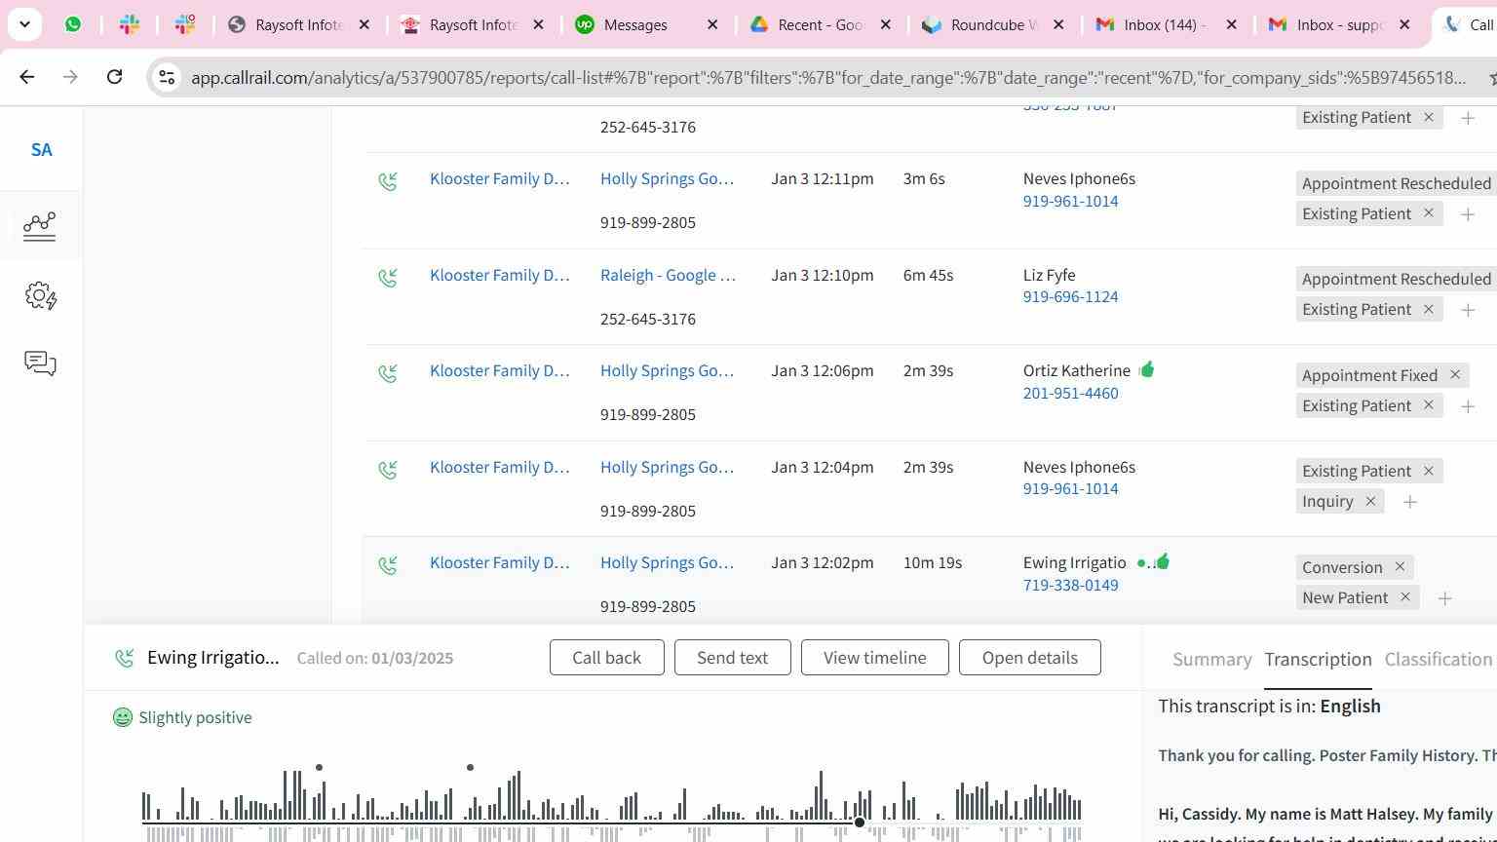The height and width of the screenshot is (842, 1497).
Task: Dial number 201-951-4460
Action: click(x=1070, y=393)
